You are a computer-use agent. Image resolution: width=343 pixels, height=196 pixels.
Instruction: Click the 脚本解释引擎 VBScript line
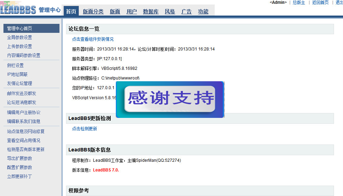click(x=104, y=68)
